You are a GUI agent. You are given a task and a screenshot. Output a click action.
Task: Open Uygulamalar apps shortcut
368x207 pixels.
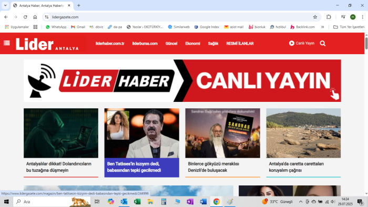point(17,27)
